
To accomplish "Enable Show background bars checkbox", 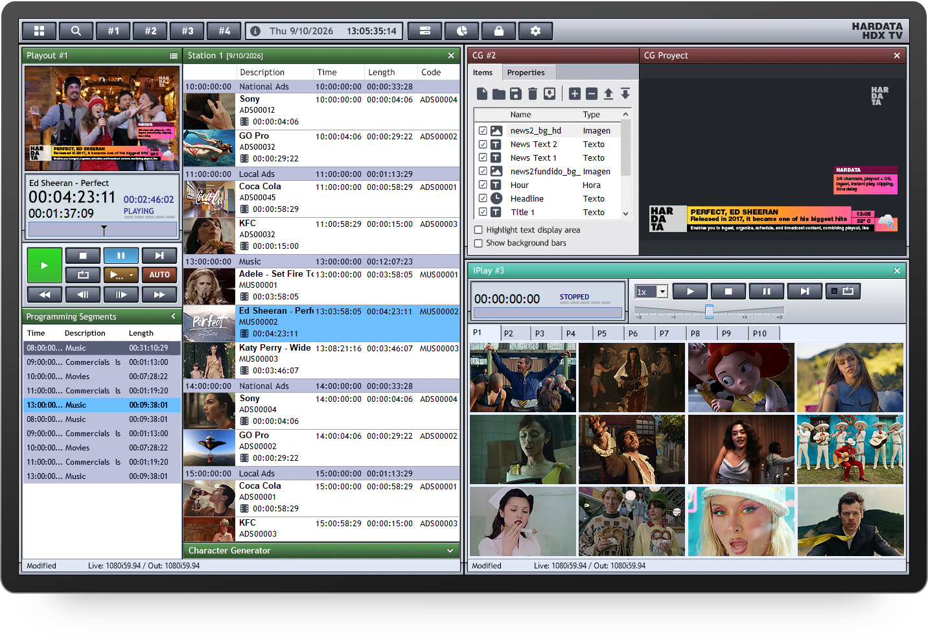I will coord(478,243).
